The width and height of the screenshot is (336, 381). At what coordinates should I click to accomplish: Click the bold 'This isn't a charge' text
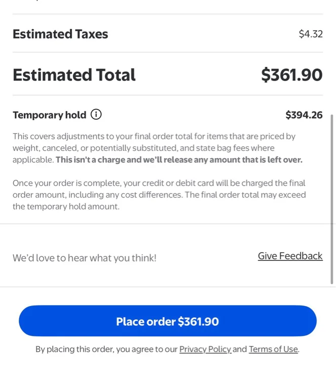[x=179, y=160]
